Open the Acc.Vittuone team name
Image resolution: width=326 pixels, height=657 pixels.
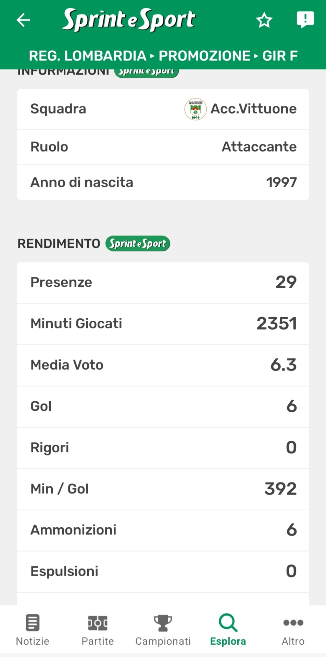(253, 109)
